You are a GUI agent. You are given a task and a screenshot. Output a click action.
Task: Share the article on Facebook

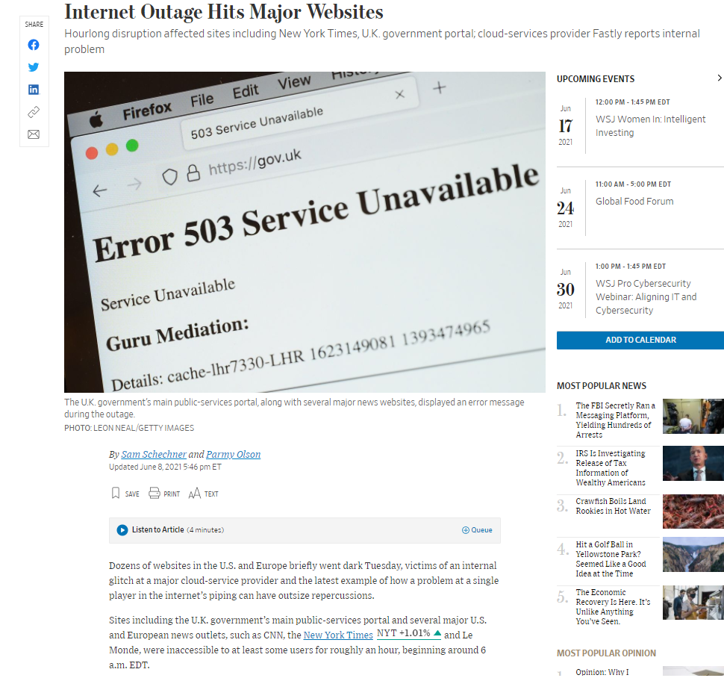tap(33, 44)
